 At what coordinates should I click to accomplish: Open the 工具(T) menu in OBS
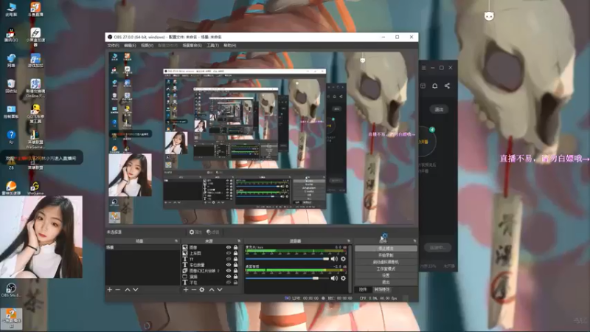(x=212, y=46)
